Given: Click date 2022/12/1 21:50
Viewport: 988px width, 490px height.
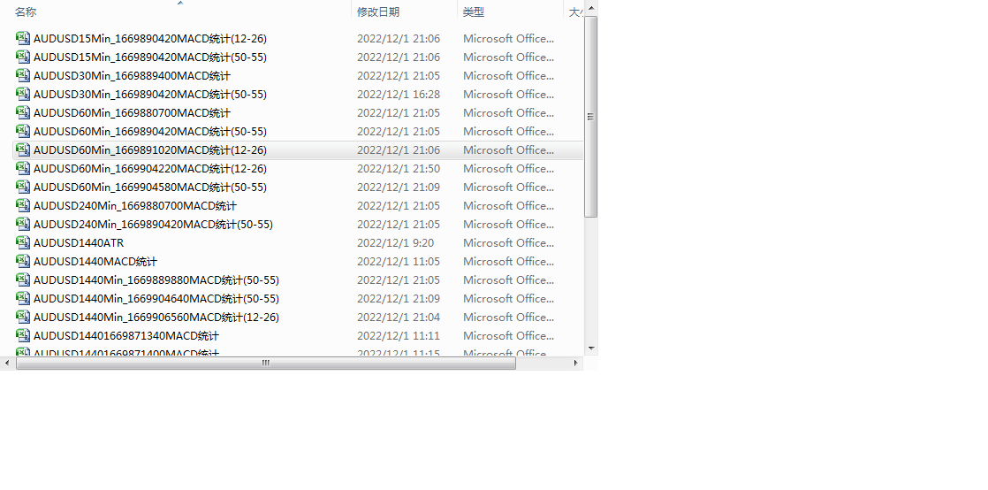Looking at the screenshot, I should pyautogui.click(x=399, y=168).
